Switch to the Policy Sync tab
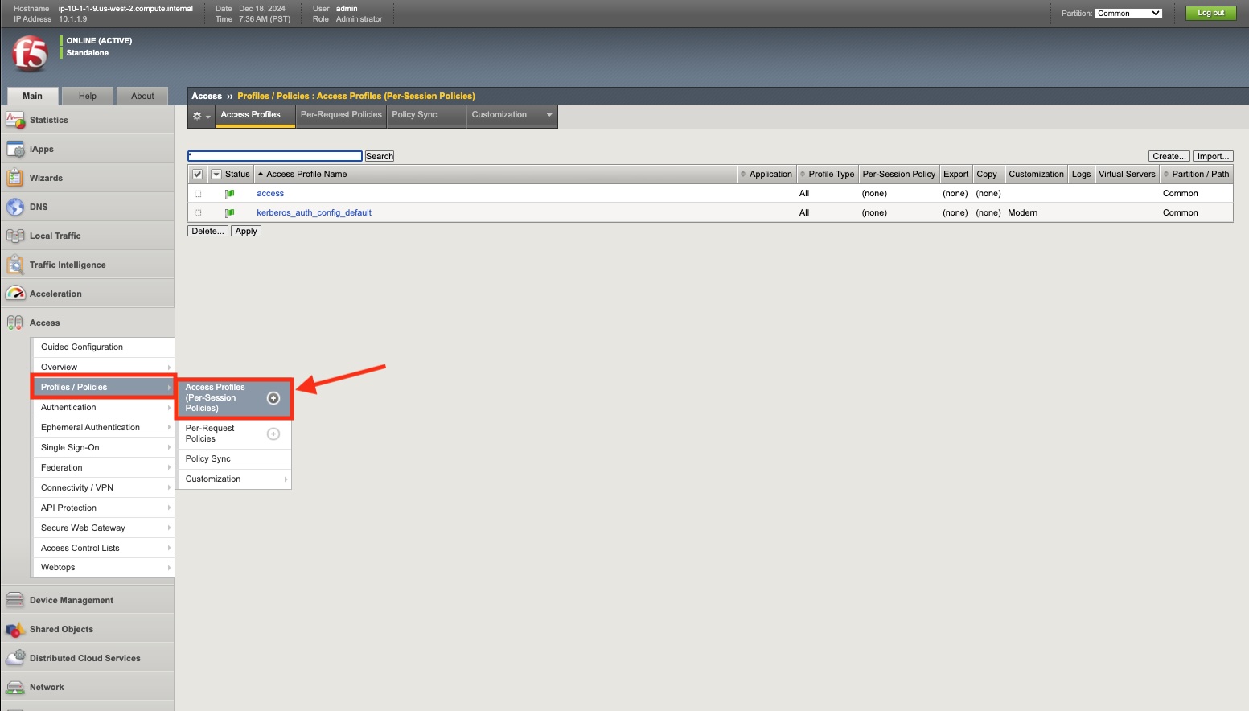The image size is (1249, 711). (415, 115)
